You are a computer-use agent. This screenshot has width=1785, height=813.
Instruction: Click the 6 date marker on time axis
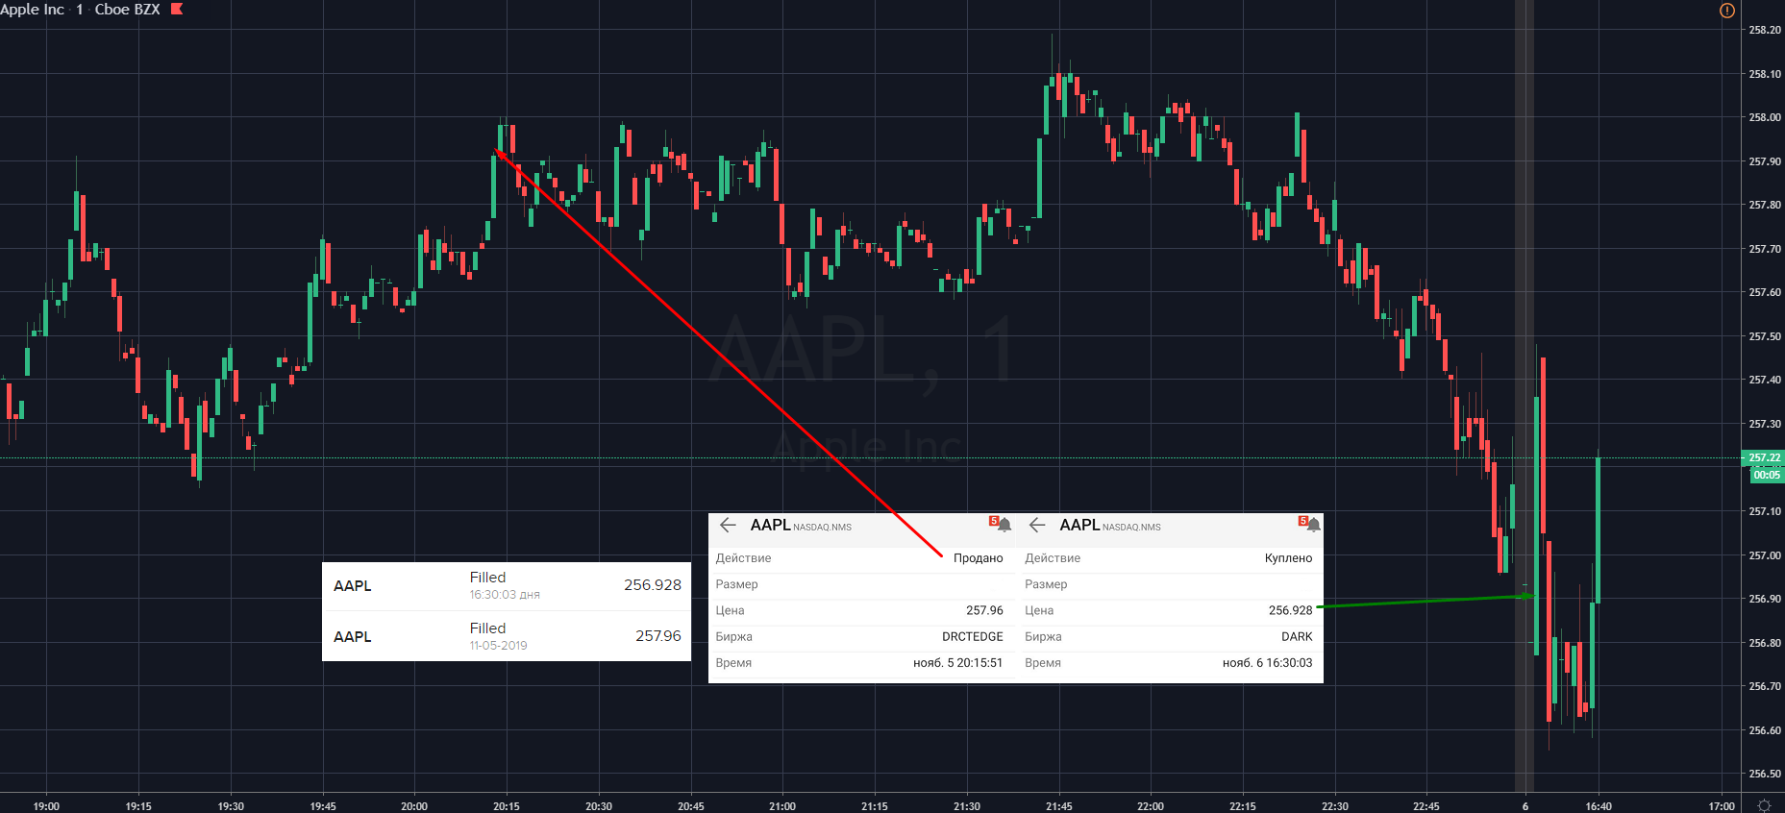[x=1525, y=806]
